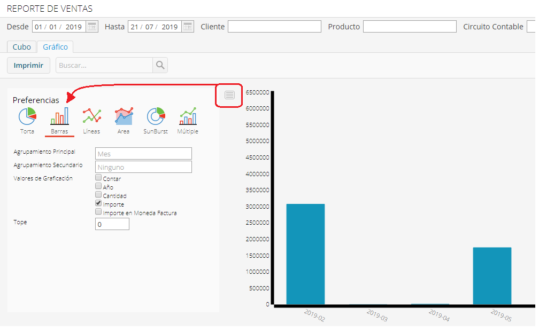Image resolution: width=539 pixels, height=332 pixels.
Task: Select the Torta pie chart type
Action: coord(27,121)
